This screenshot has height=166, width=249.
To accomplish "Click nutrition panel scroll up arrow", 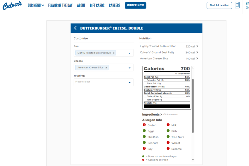I will tap(193, 68).
